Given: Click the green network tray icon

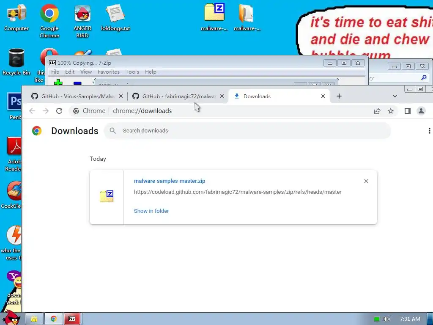Looking at the screenshot, I should click(x=377, y=319).
